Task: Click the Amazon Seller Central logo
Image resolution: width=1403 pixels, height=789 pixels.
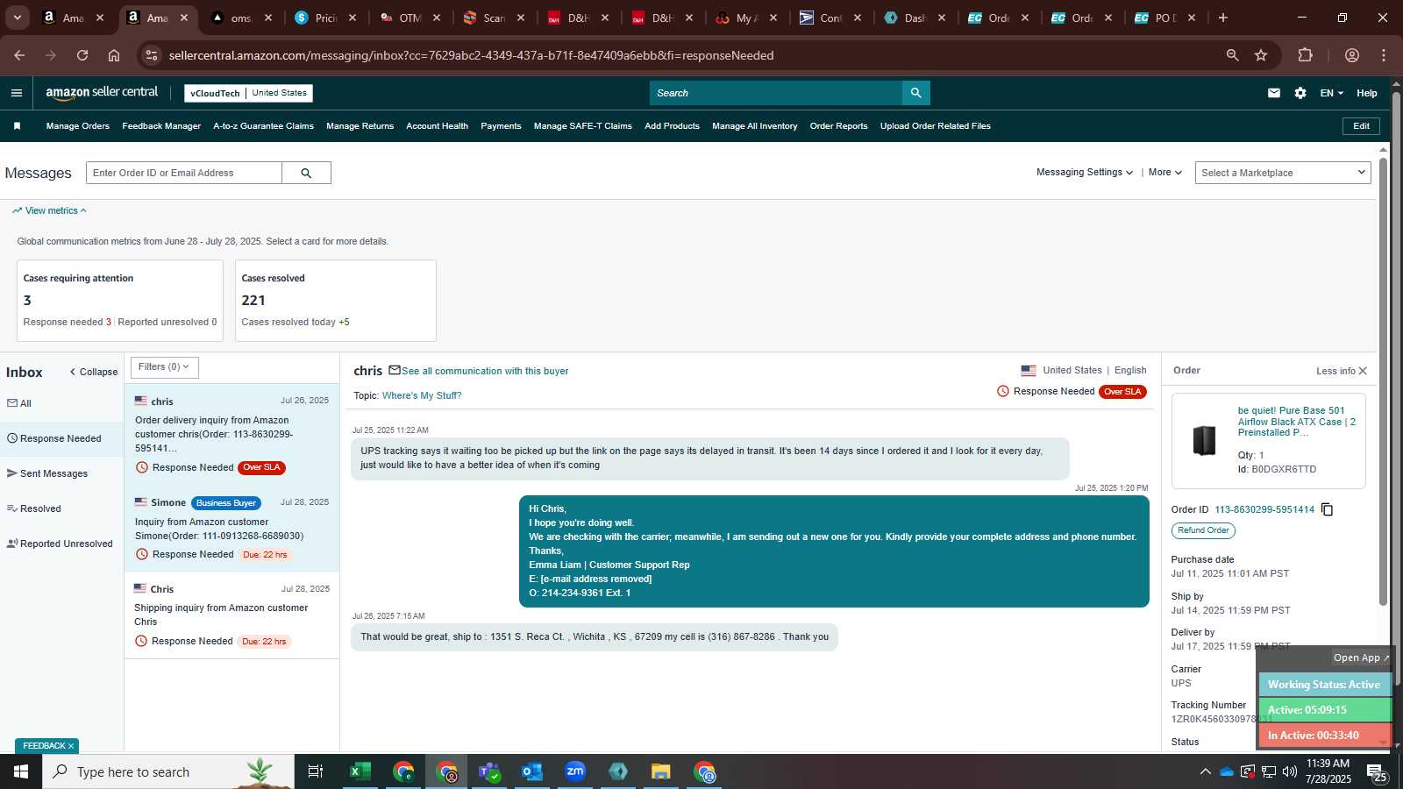Action: (x=102, y=92)
